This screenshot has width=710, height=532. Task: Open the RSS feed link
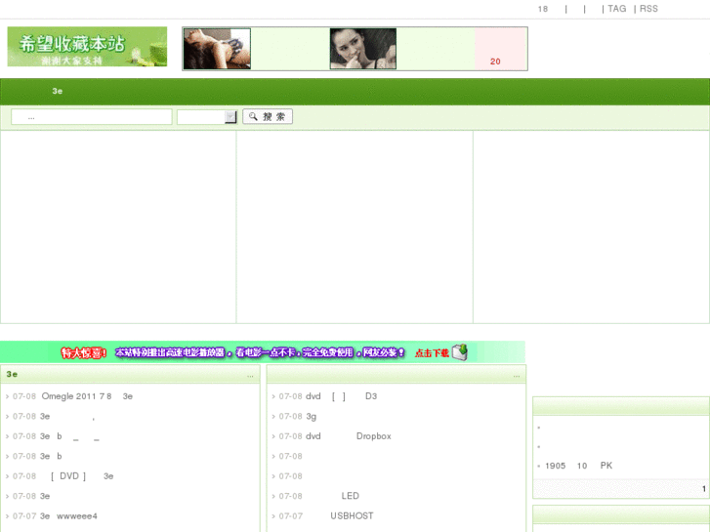648,9
